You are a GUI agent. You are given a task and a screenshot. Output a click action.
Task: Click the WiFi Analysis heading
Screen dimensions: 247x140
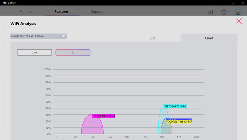coord(24,24)
